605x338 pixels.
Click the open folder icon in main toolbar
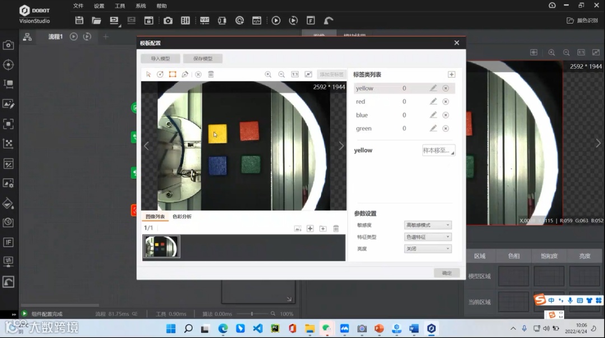coord(96,21)
